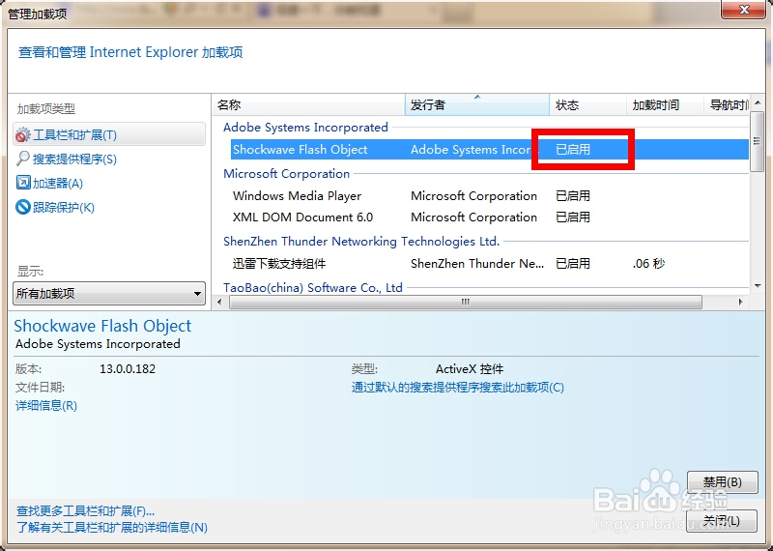The image size is (773, 551).
Task: Click the vertical scrollbar down arrow
Action: (x=758, y=286)
